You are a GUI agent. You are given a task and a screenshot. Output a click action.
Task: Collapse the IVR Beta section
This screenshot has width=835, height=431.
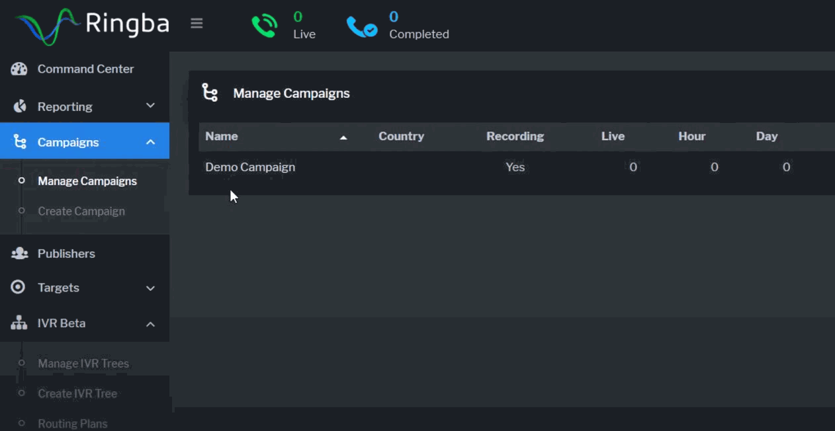150,325
